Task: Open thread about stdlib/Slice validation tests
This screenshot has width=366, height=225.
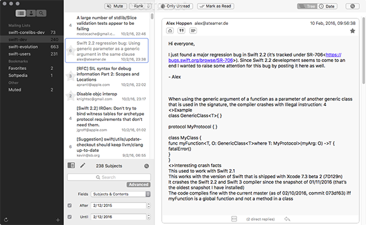Action: [x=107, y=26]
